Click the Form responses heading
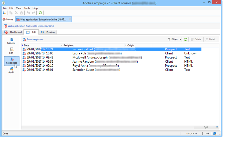225x151 pixels. click(x=35, y=39)
